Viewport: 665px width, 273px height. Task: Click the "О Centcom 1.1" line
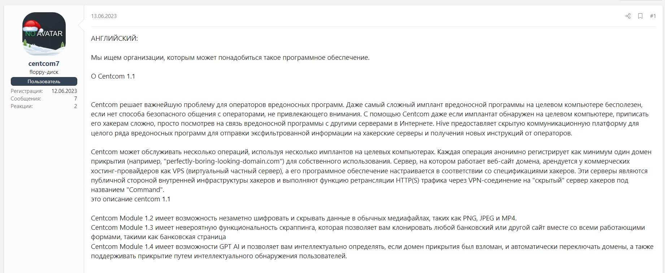point(113,76)
